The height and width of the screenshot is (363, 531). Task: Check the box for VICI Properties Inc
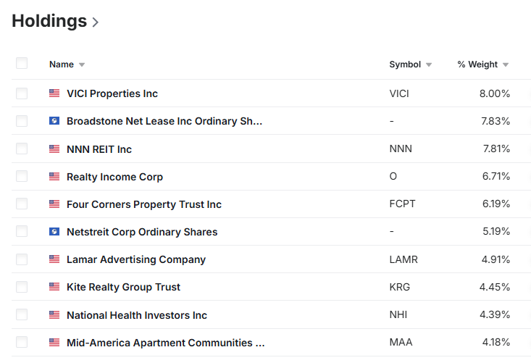click(22, 93)
